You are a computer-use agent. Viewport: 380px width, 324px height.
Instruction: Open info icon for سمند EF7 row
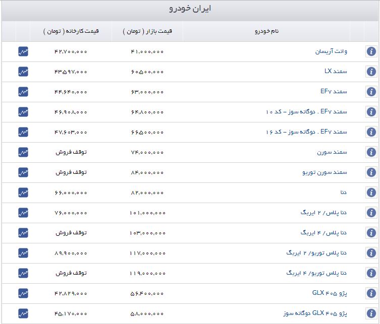(x=371, y=92)
